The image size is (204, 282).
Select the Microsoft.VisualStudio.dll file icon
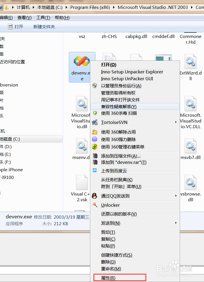pos(82,104)
